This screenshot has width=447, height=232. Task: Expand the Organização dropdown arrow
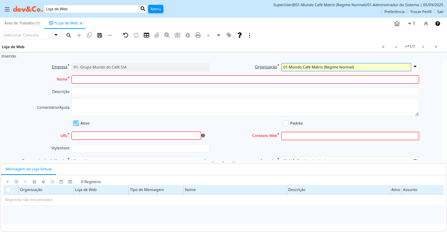coord(415,67)
